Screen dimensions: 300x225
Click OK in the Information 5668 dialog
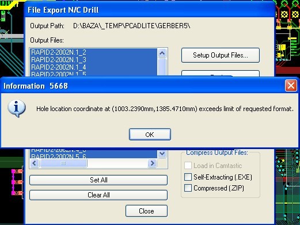tap(150, 135)
